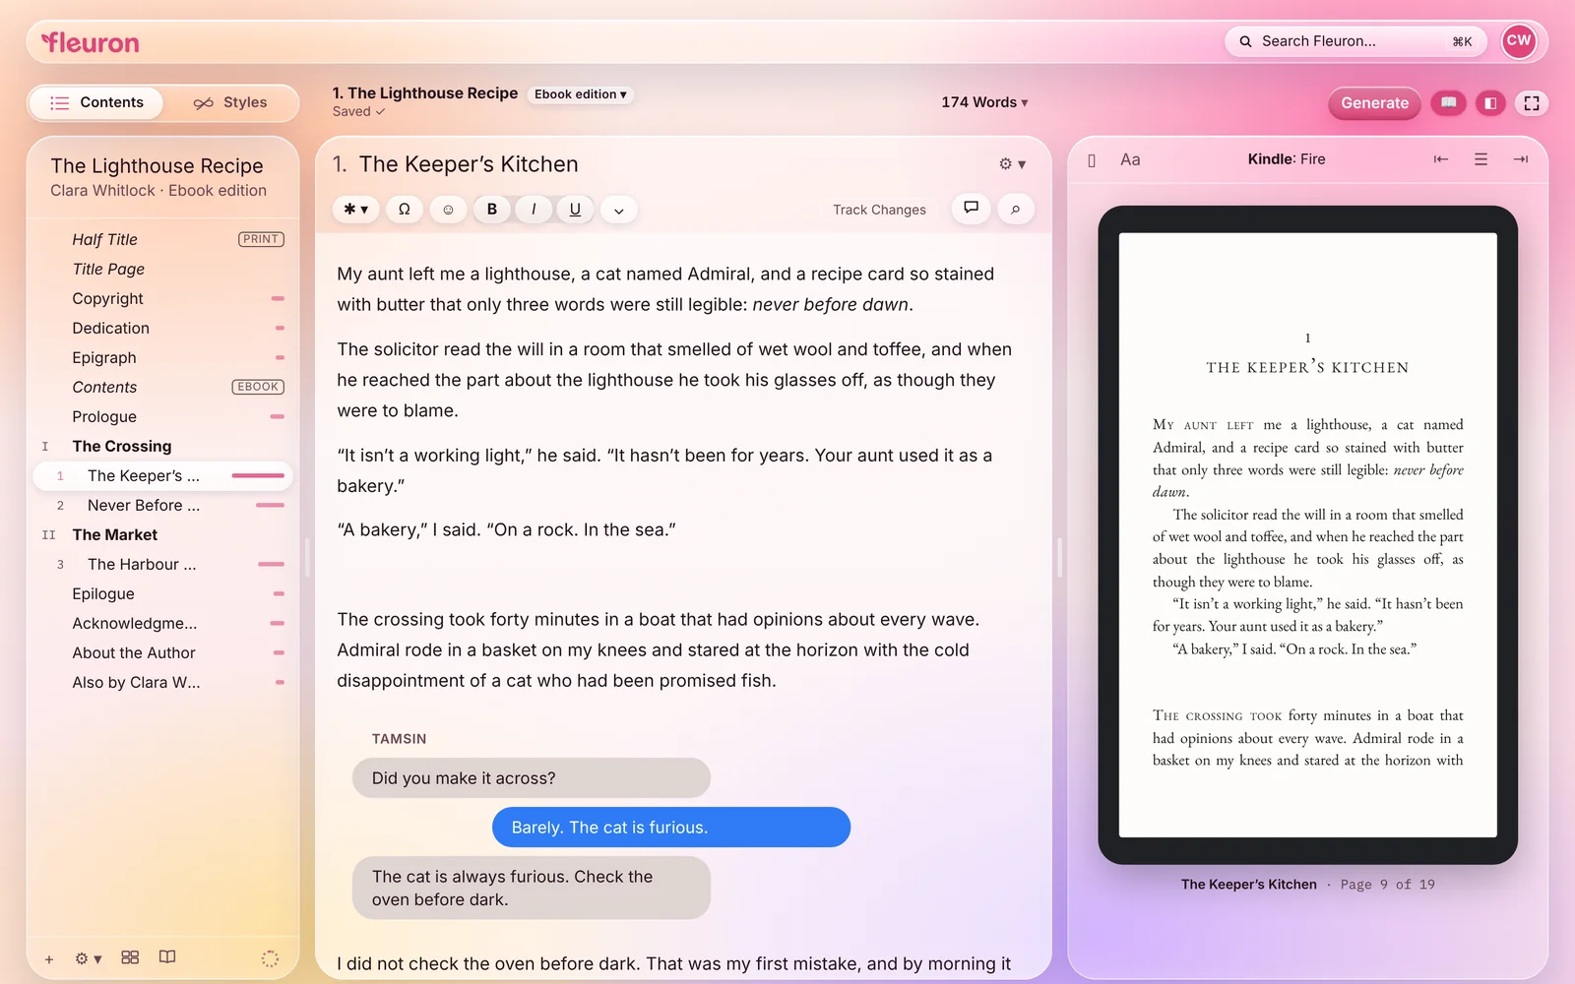The width and height of the screenshot is (1575, 984).
Task: Click the device orientation icon in preview
Action: coord(1092,160)
